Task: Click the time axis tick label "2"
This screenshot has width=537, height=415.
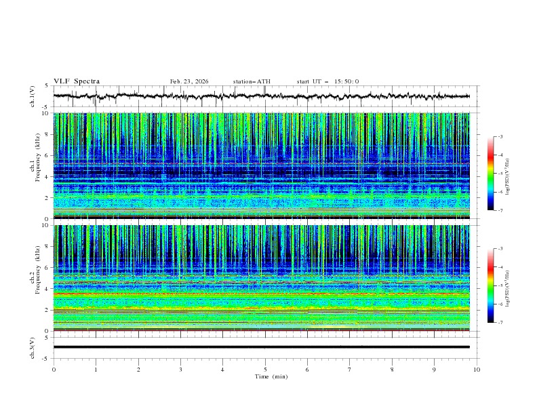Action: 138,370
